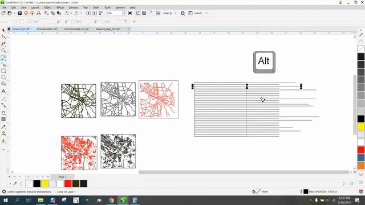Switch to DOUGSAMPLE (2).cdr tab
Viewport: 365px width, 205px height.
(x=77, y=29)
